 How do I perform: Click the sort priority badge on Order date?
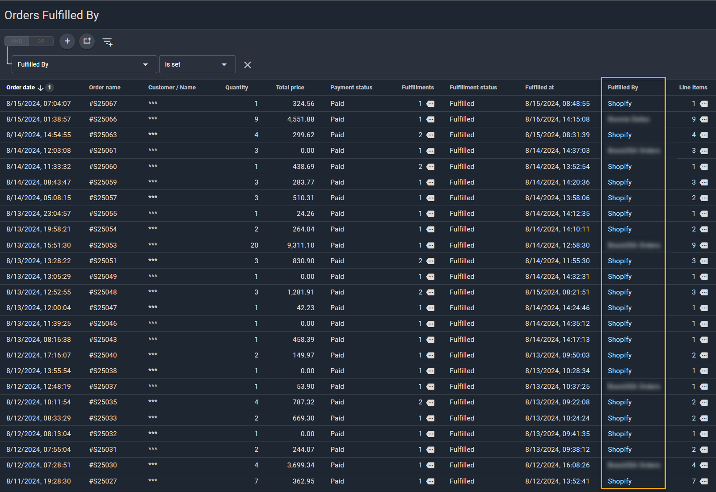[50, 88]
